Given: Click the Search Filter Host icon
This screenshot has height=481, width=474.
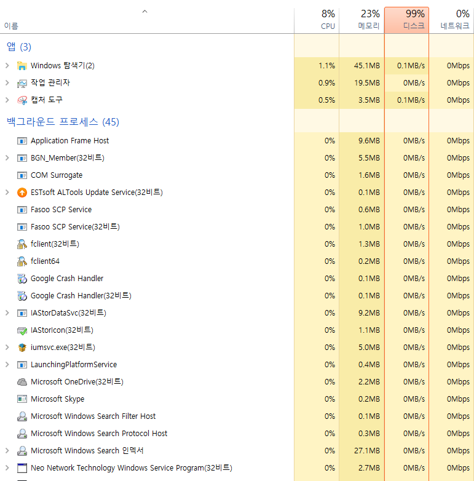Looking at the screenshot, I should pyautogui.click(x=22, y=416).
